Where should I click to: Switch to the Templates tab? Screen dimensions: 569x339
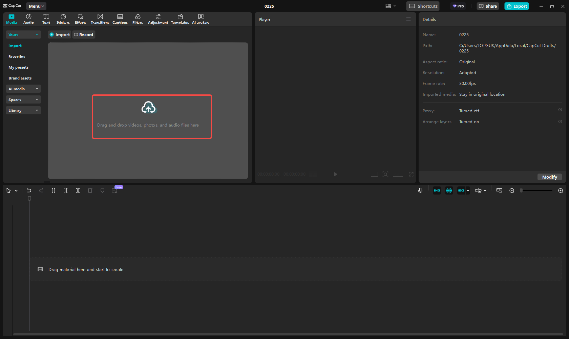point(180,19)
